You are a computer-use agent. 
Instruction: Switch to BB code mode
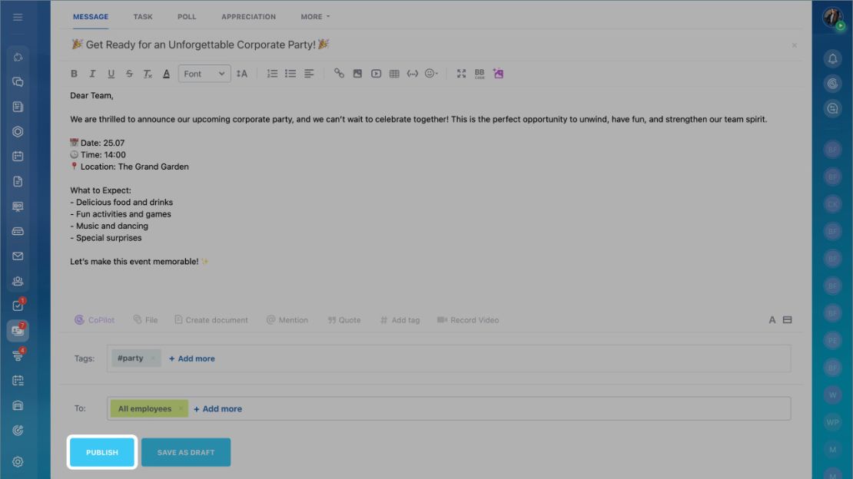(480, 74)
